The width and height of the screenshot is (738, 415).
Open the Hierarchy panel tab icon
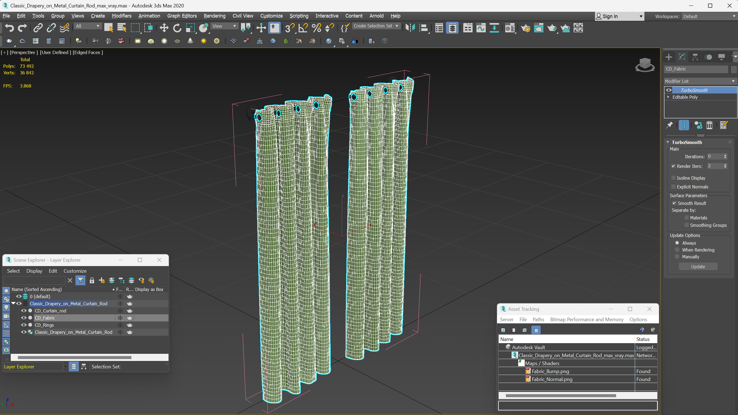pos(695,57)
